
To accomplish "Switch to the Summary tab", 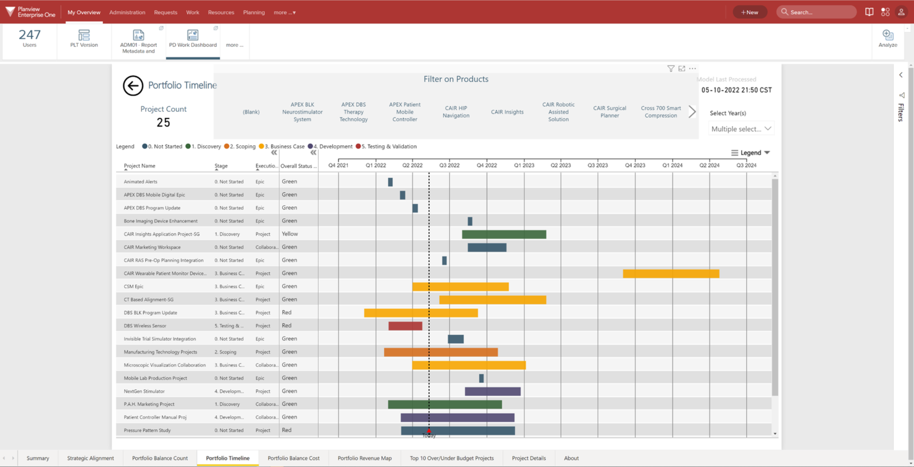I will [x=38, y=458].
